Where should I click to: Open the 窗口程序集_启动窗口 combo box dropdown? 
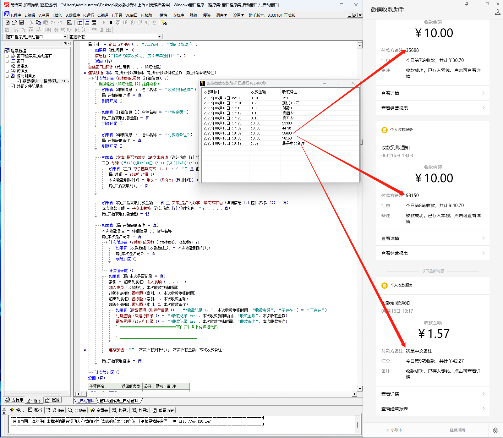pos(65,37)
